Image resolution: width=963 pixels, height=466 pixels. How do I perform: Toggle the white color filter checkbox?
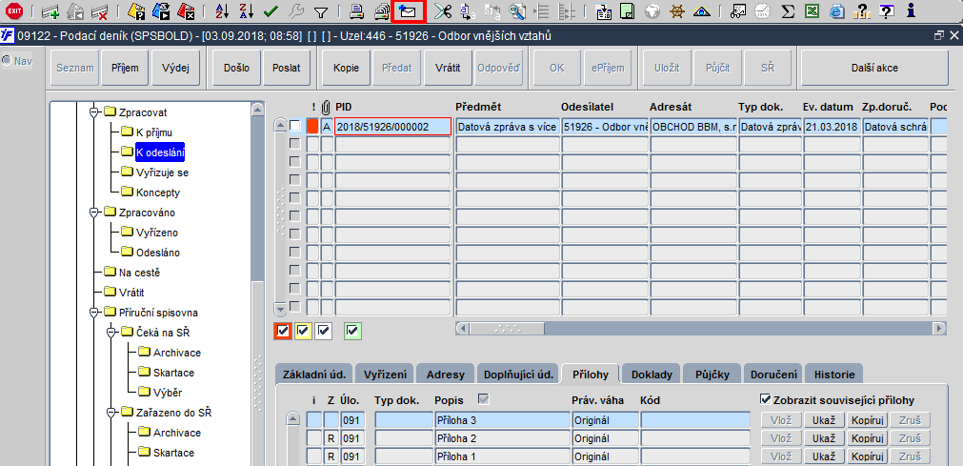pyautogui.click(x=323, y=332)
